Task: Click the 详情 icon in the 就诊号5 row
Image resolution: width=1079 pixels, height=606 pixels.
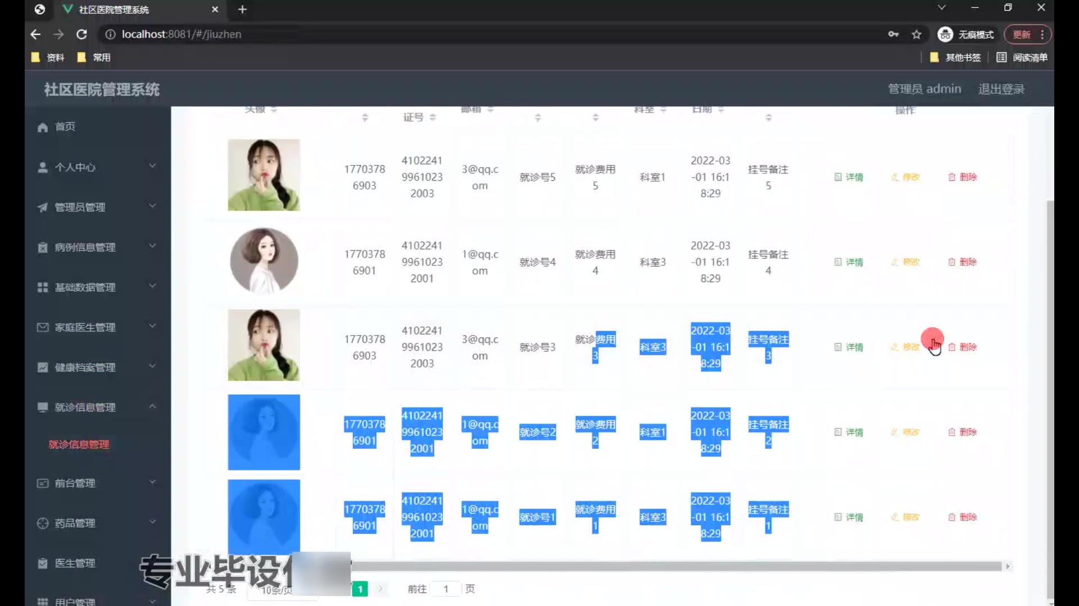Action: tap(838, 177)
